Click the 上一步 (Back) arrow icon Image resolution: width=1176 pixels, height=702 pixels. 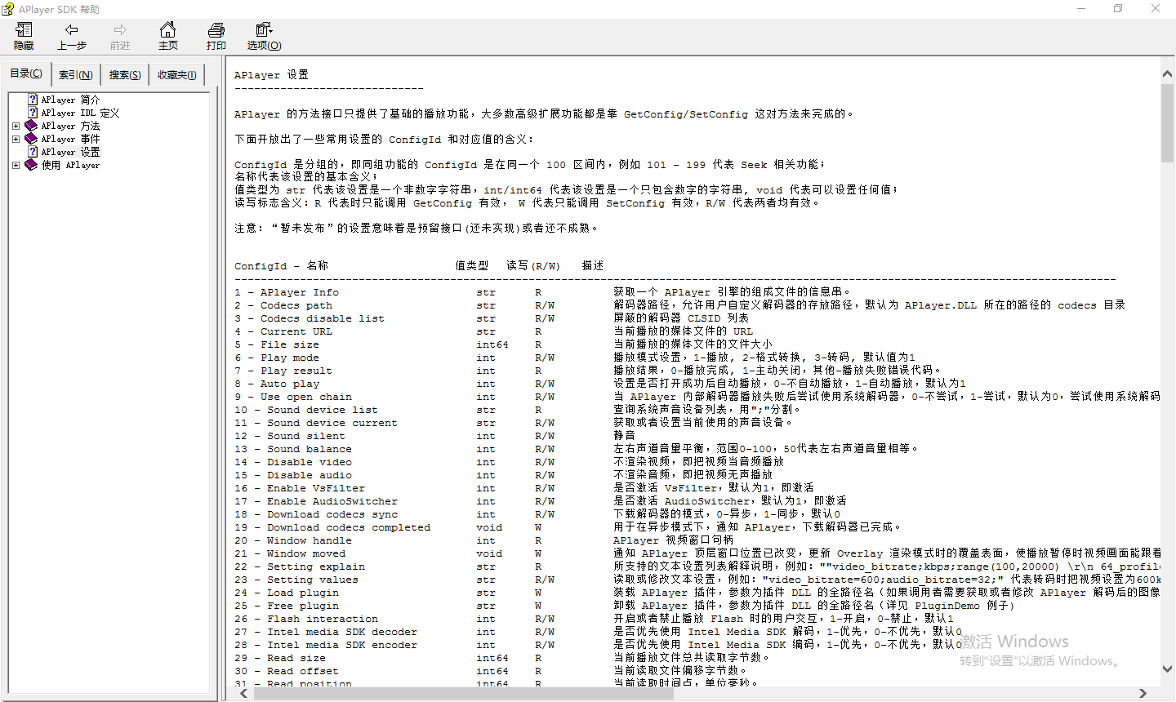[x=72, y=30]
